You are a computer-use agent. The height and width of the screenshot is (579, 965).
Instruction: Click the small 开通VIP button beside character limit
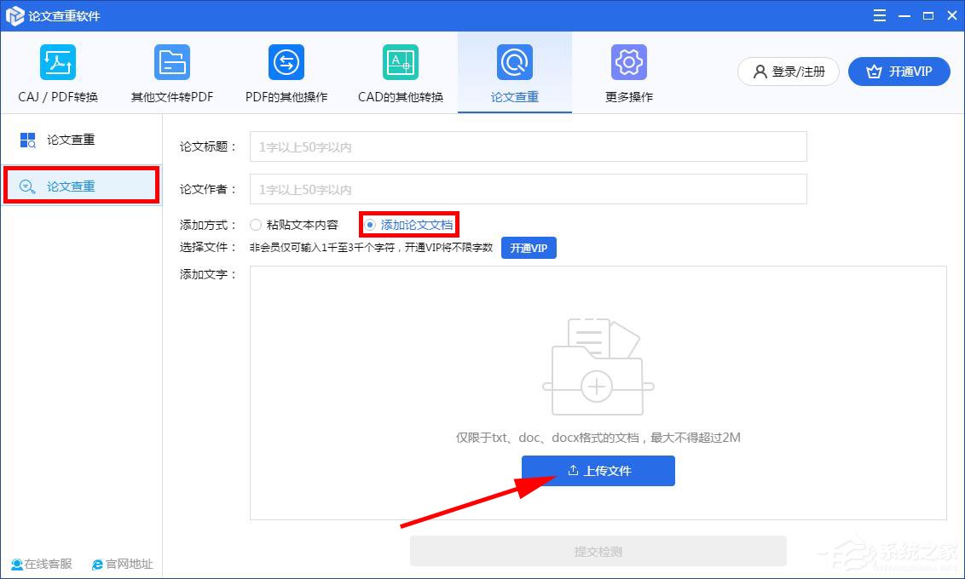(x=529, y=248)
